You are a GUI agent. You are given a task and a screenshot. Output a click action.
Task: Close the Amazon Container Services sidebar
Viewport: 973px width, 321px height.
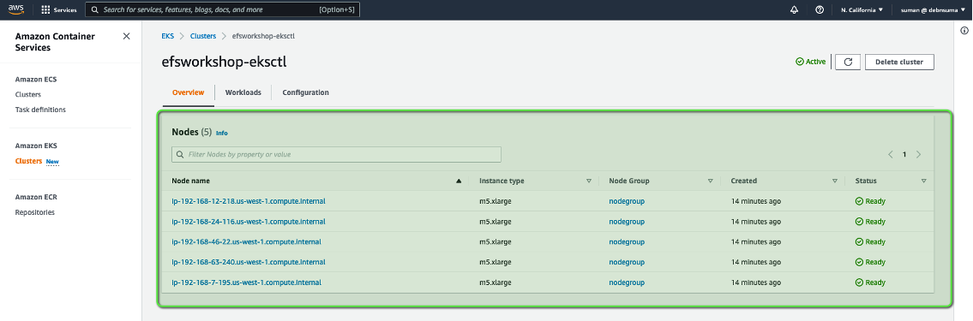point(127,37)
